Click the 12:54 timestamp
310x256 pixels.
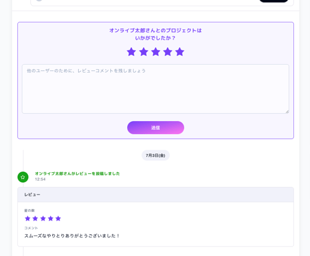40,180
